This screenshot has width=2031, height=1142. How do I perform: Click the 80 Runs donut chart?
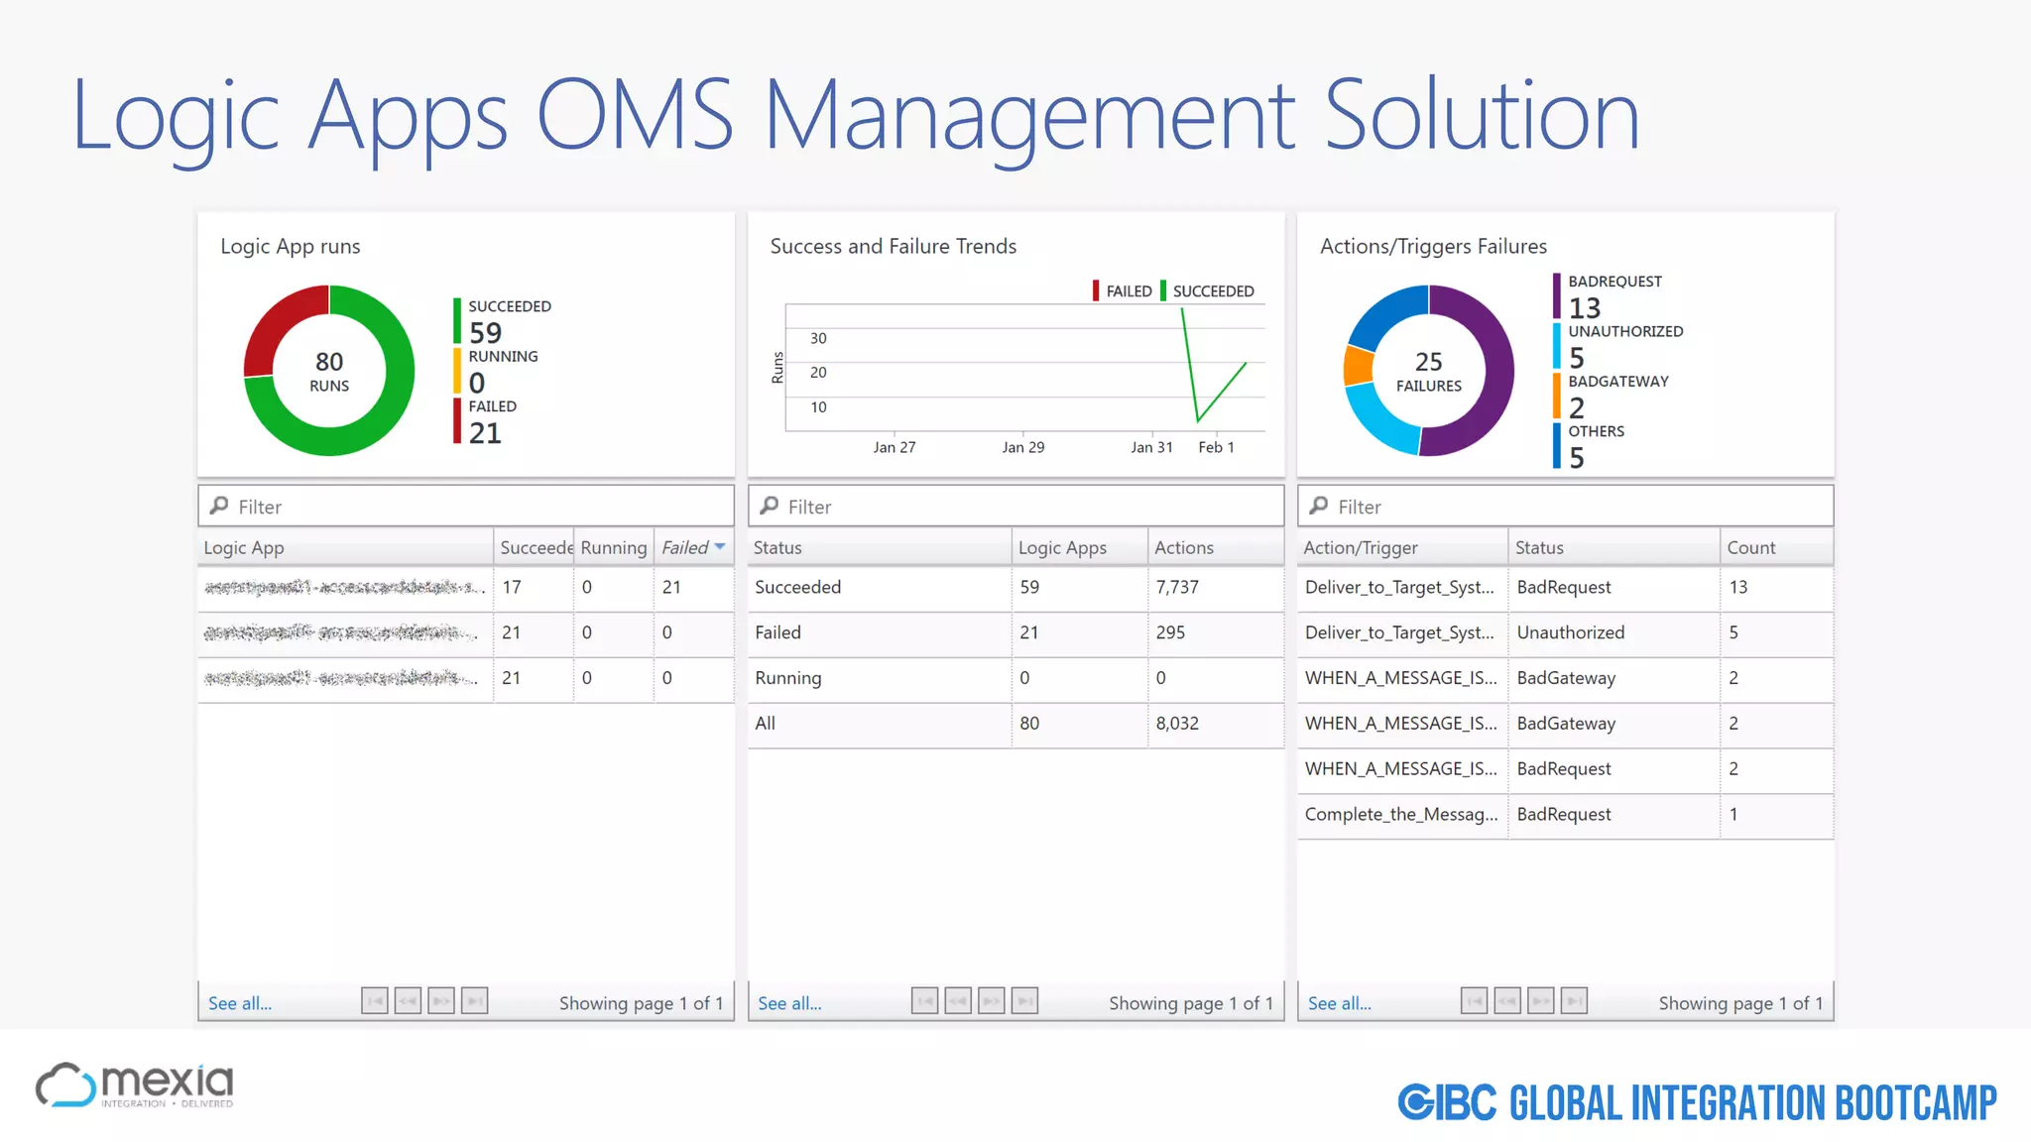[329, 371]
